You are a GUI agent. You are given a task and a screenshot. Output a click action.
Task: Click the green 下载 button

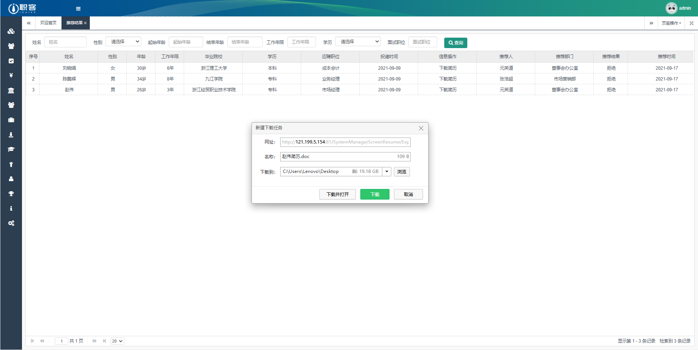pyautogui.click(x=375, y=194)
